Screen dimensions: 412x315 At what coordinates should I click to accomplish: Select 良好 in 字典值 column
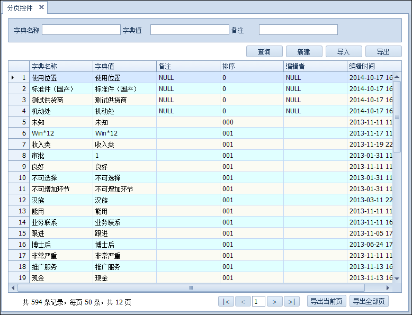pyautogui.click(x=124, y=167)
